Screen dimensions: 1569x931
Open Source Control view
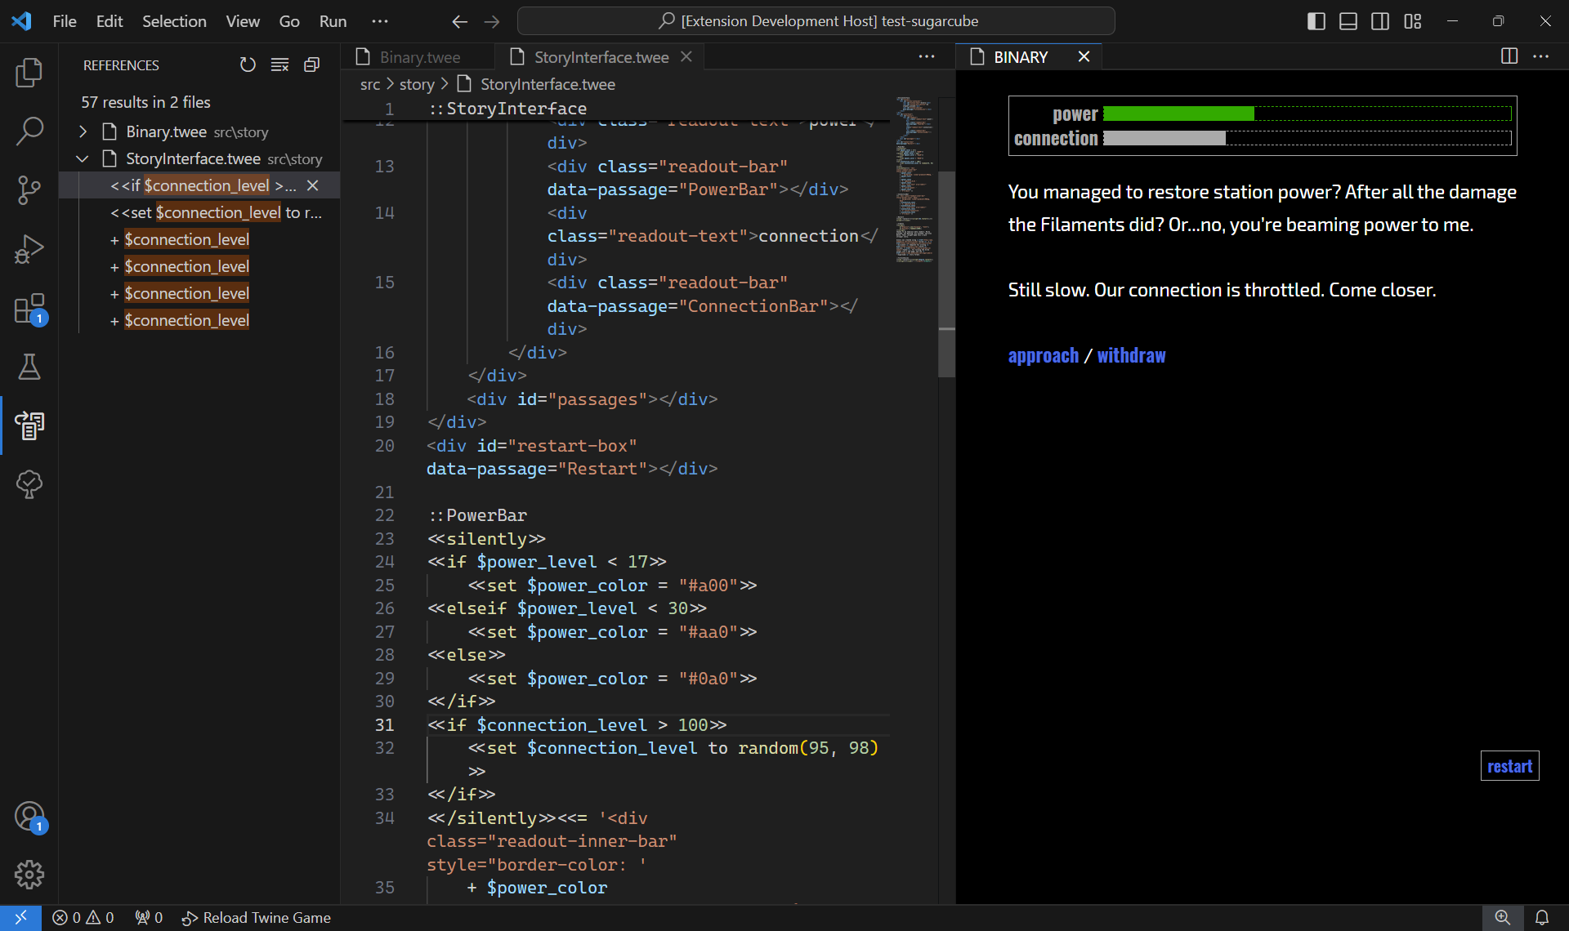pos(29,189)
